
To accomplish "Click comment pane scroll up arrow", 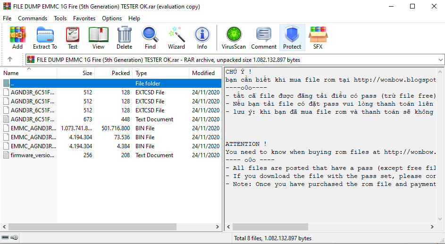I will click(440, 72).
